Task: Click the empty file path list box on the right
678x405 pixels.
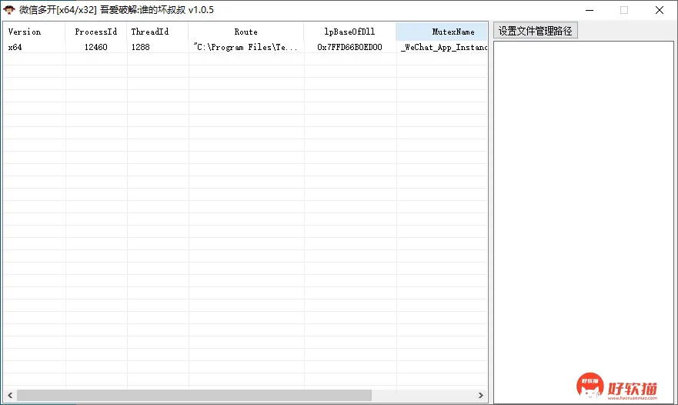Action: [584, 223]
